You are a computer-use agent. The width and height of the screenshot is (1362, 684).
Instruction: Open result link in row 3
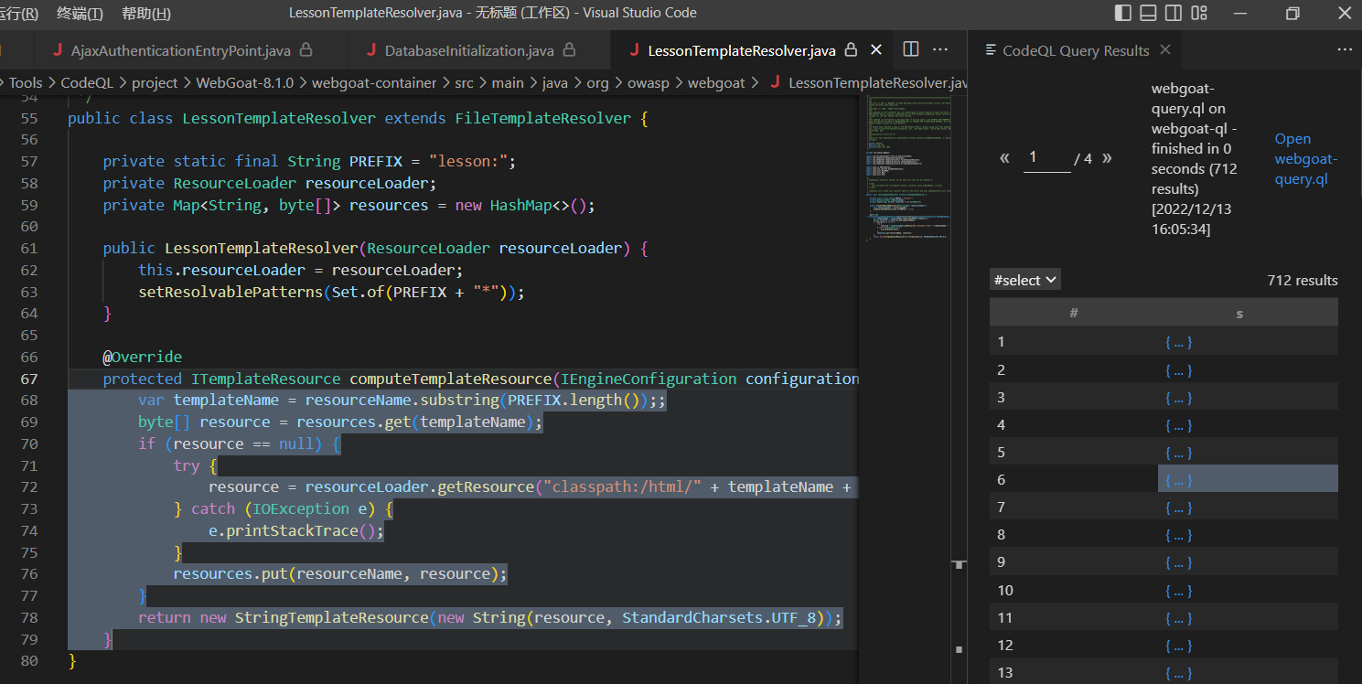[1178, 397]
